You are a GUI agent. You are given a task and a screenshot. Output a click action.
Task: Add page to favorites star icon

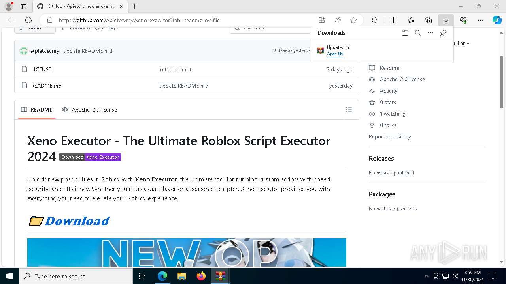[353, 20]
